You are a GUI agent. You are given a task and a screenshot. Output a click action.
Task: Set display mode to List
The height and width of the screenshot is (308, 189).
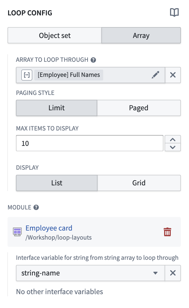pyautogui.click(x=57, y=183)
